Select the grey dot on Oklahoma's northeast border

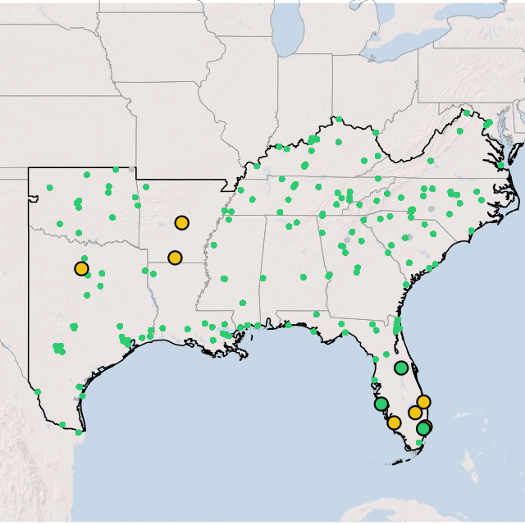pyautogui.click(x=131, y=170)
